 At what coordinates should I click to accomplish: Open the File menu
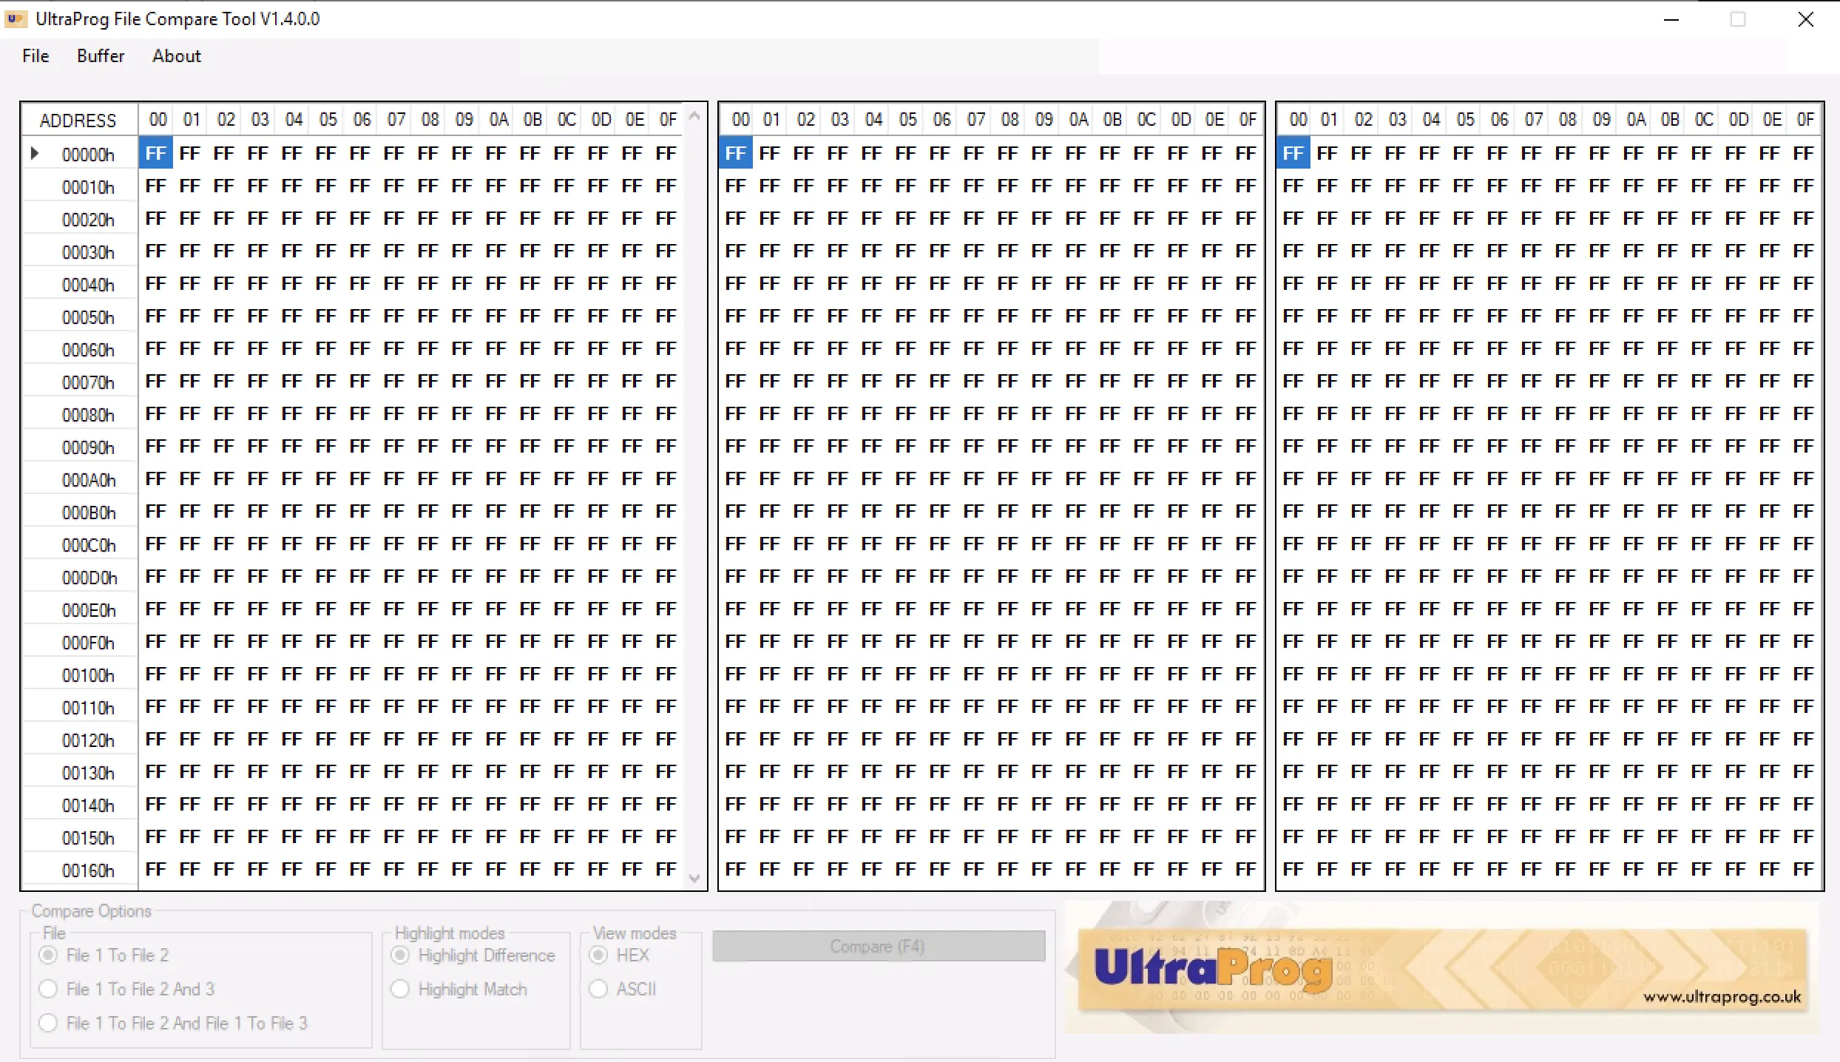tap(35, 56)
